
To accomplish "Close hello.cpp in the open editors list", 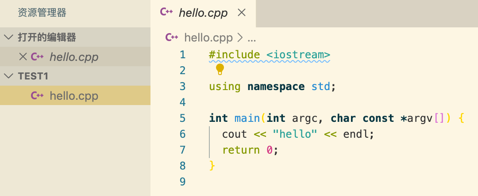I will pos(23,57).
